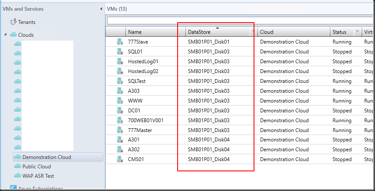Select the A303 VM row

(134, 91)
